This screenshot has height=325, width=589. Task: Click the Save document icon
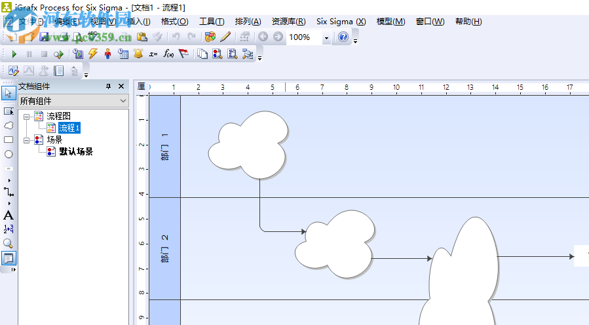[x=44, y=37]
